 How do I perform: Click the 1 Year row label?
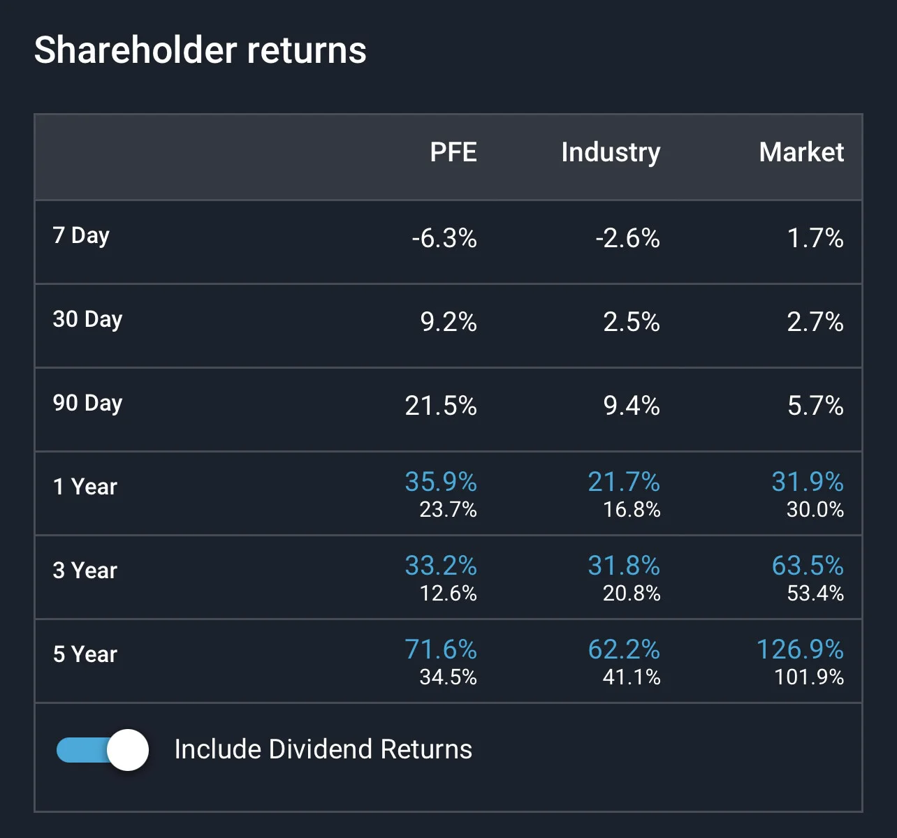pyautogui.click(x=85, y=487)
